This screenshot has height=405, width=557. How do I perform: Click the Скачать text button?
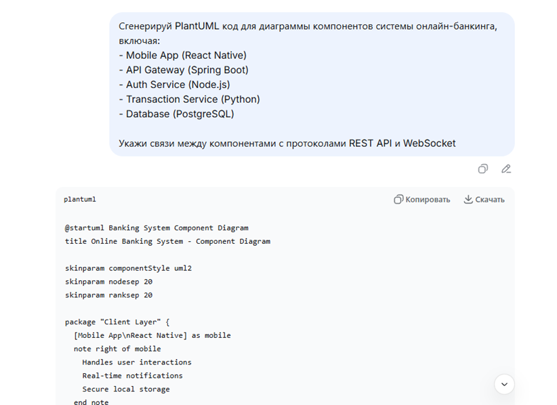click(490, 199)
